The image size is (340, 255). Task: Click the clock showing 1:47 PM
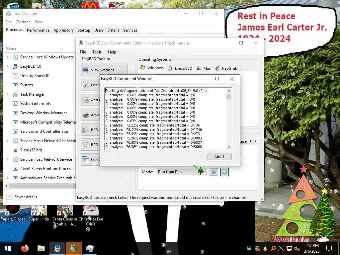(311, 245)
